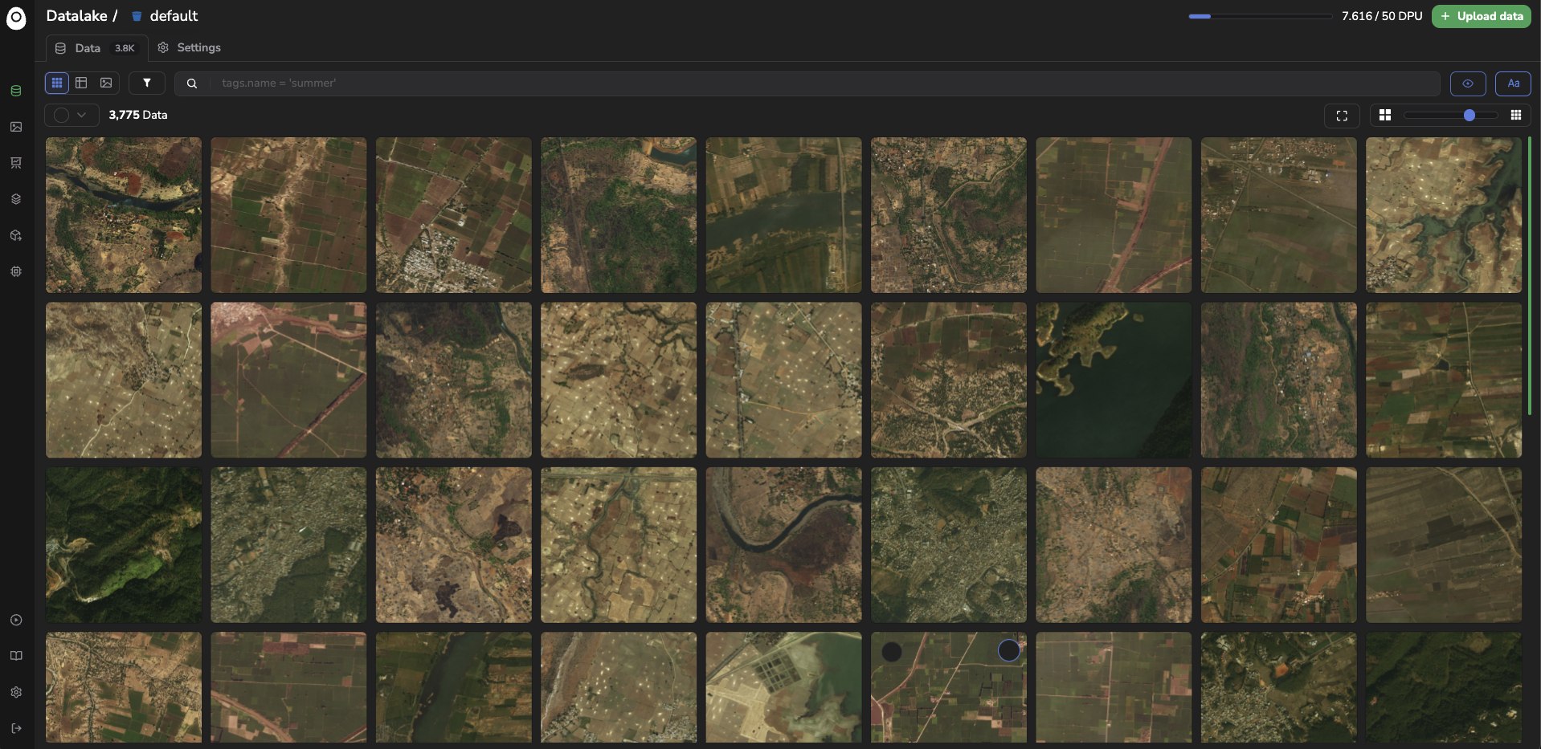Click the Upload data button
1541x749 pixels.
click(x=1481, y=16)
